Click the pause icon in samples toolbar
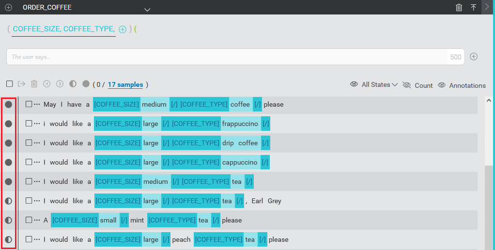Screen dimensions: 495x250 click(x=47, y=84)
